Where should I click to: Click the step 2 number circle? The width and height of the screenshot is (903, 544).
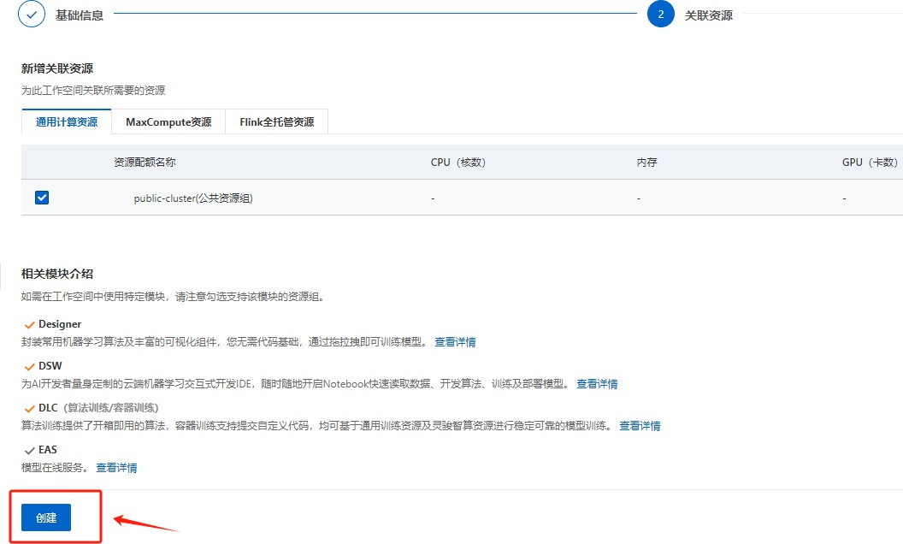660,15
